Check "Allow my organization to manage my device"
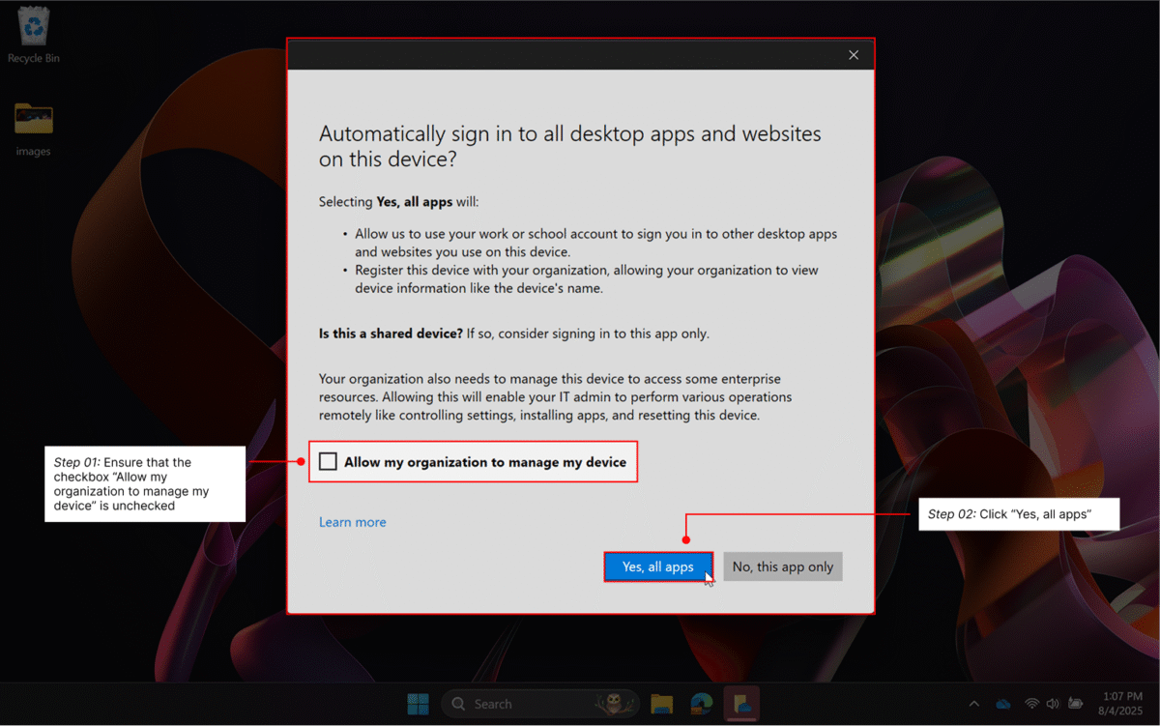 [327, 461]
